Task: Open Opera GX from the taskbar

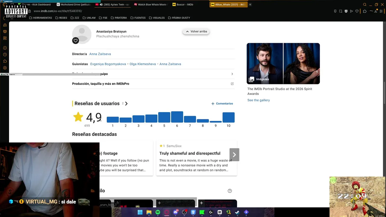Action: 166,212
